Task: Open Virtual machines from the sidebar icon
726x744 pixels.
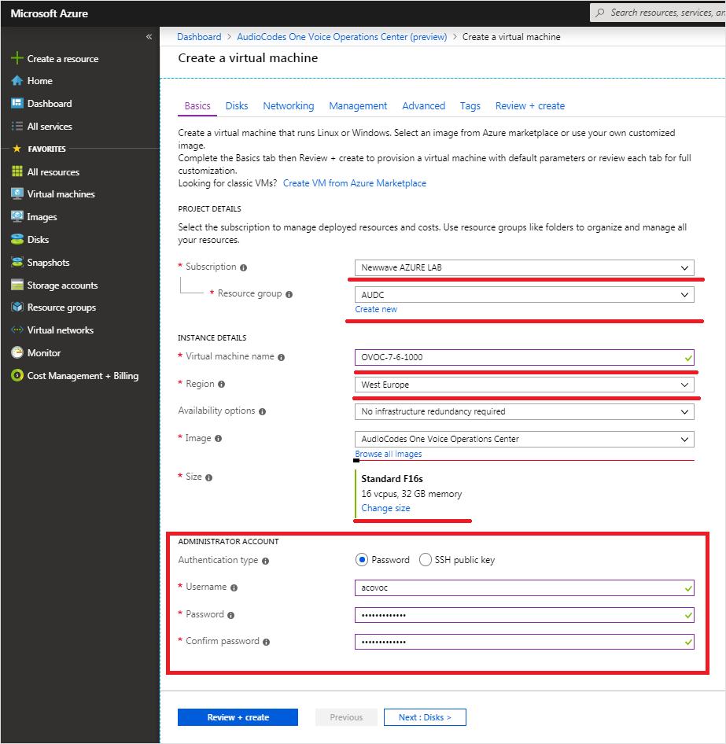Action: [17, 194]
